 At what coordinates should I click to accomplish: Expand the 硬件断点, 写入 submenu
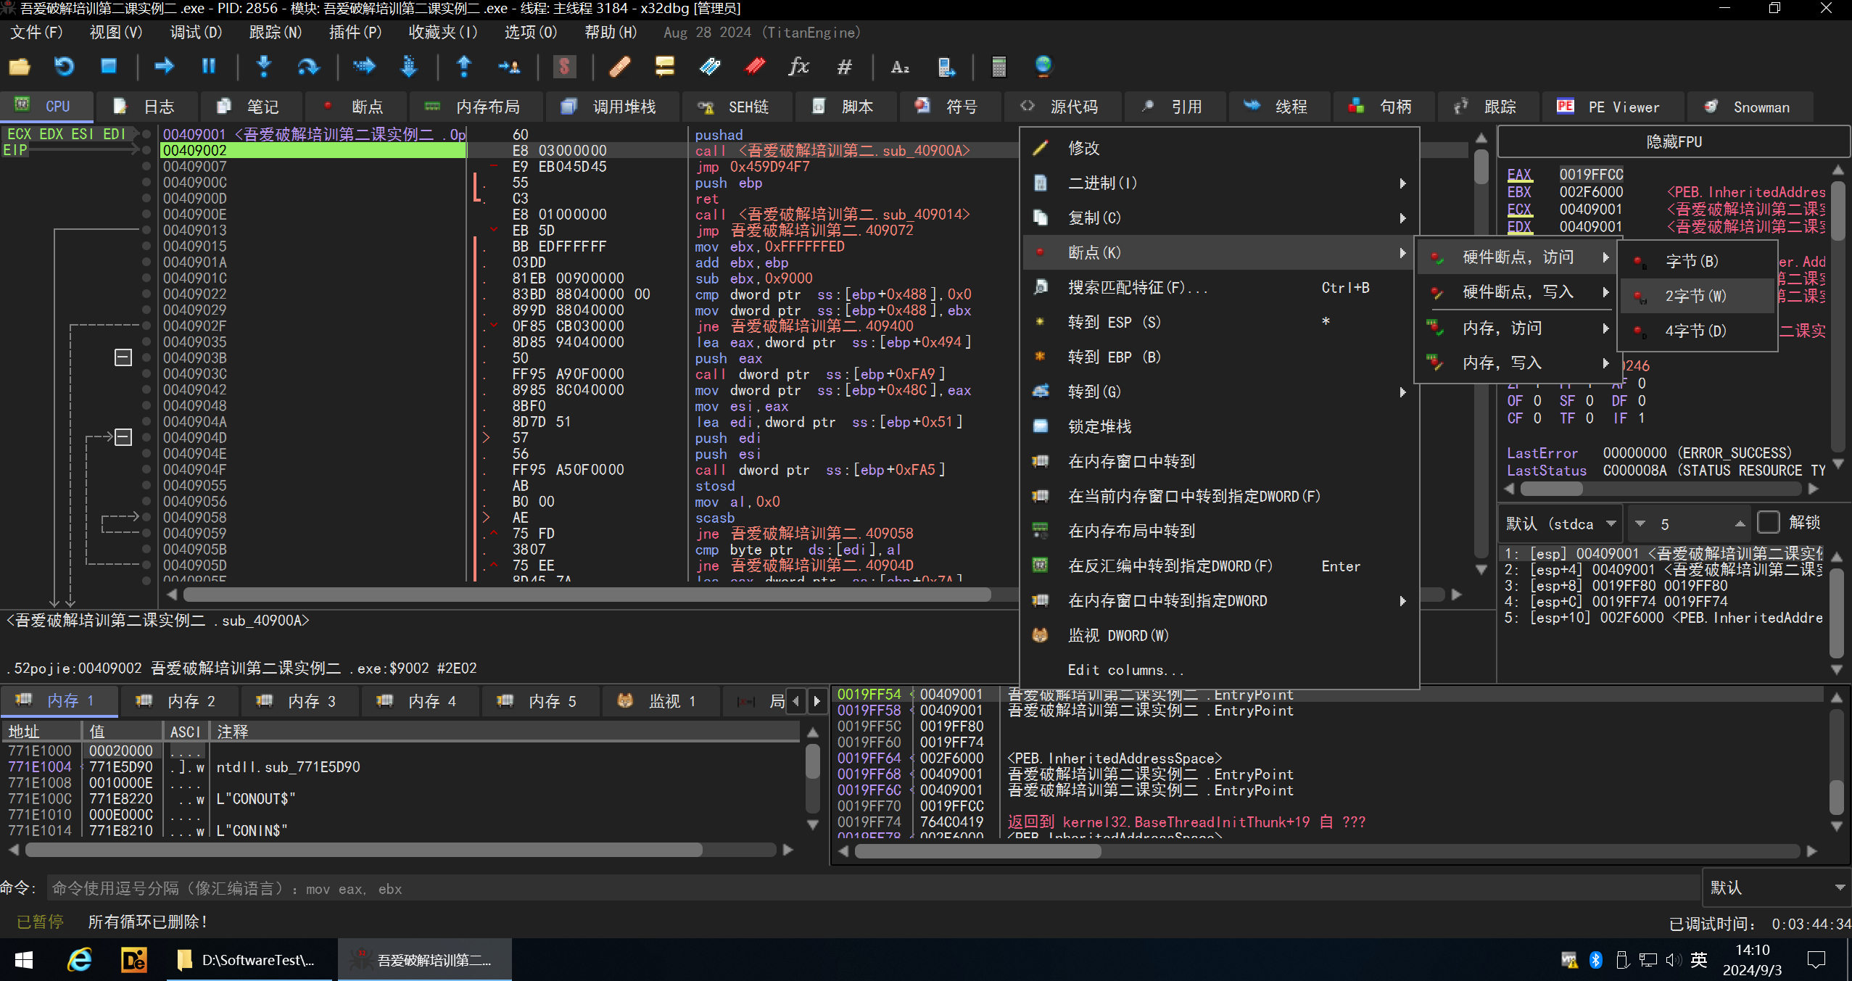[1516, 292]
